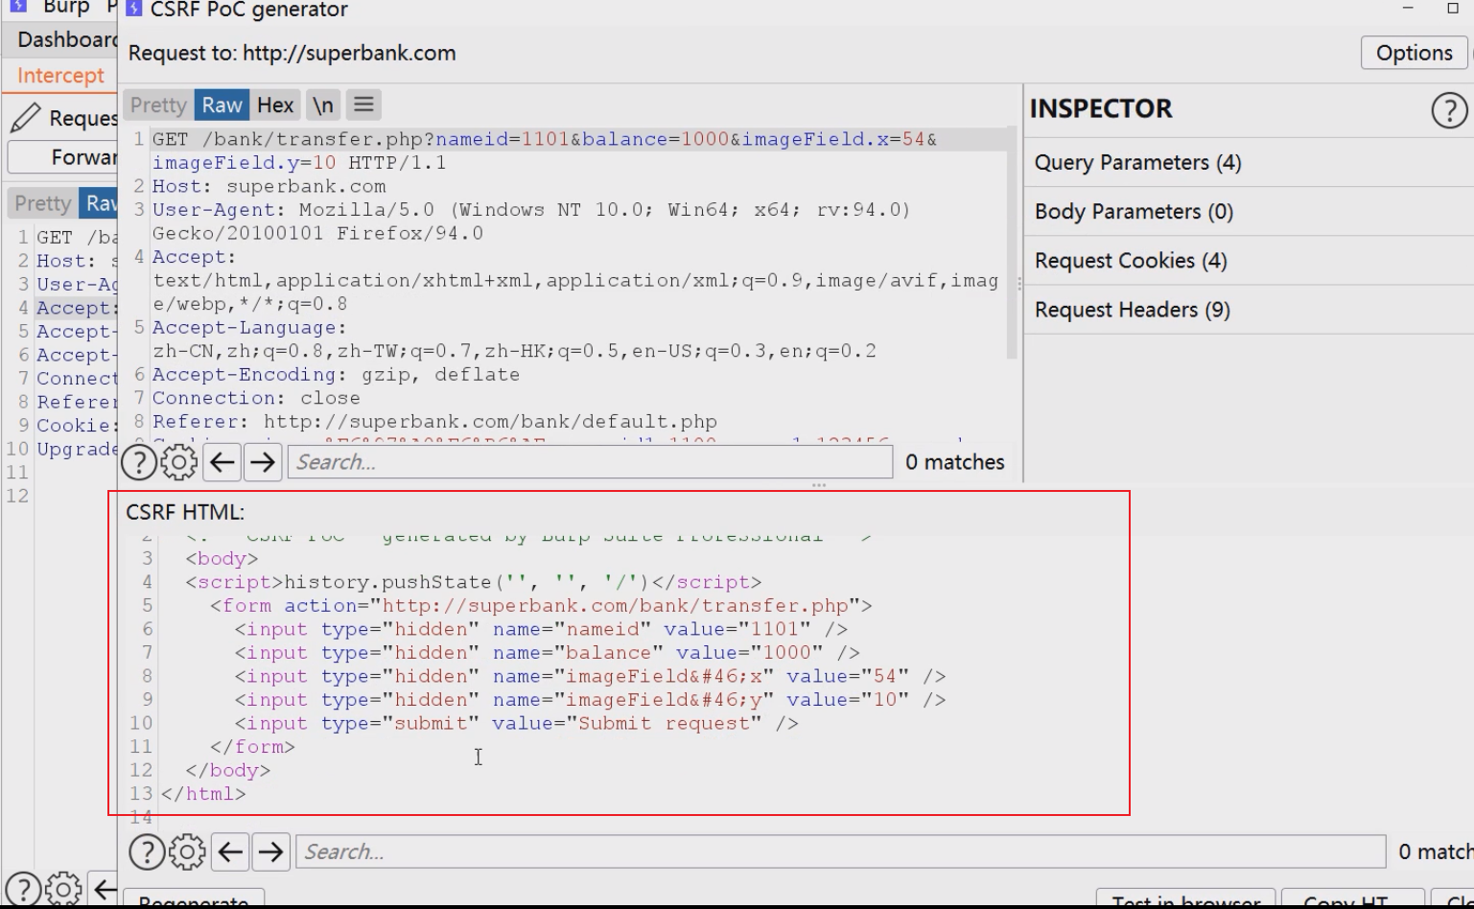Image resolution: width=1474 pixels, height=909 pixels.
Task: Click help icon beside request search bar
Action: point(139,463)
